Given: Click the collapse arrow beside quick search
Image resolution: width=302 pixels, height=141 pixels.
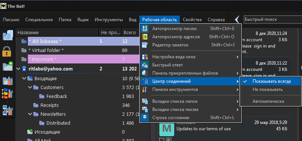Looking at the screenshot, I should 237,19.
